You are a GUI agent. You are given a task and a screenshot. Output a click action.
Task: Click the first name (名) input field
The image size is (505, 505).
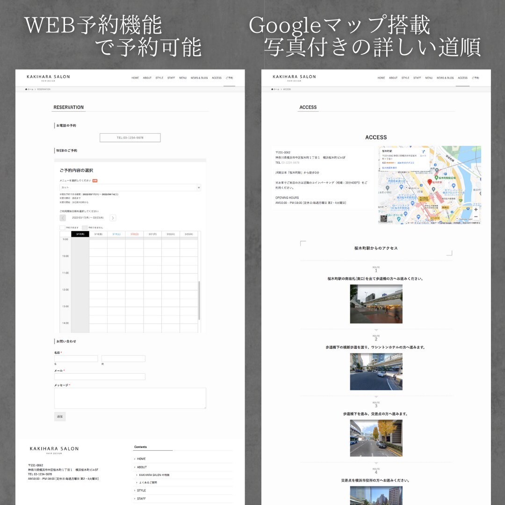[x=76, y=359]
